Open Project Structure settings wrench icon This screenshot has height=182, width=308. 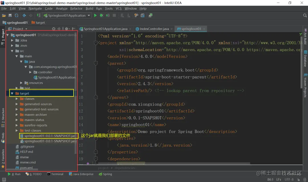click(136, 15)
